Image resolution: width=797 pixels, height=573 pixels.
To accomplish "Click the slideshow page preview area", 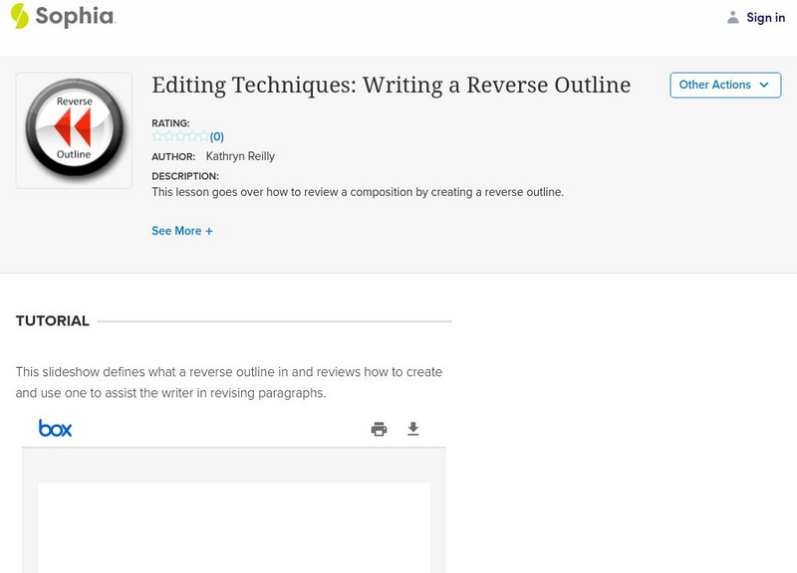I will (x=234, y=527).
